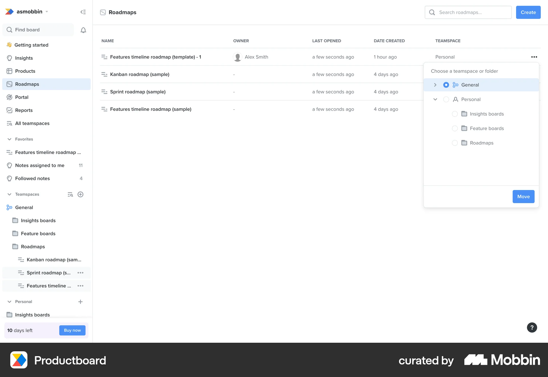Screen dimensions: 548x377
Task: Open the notifications bell icon
Action: pyautogui.click(x=83, y=30)
